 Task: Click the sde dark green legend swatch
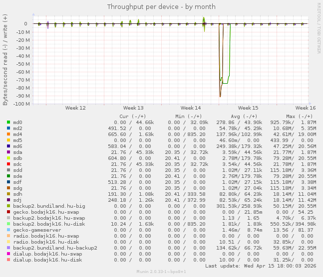[8, 176]
